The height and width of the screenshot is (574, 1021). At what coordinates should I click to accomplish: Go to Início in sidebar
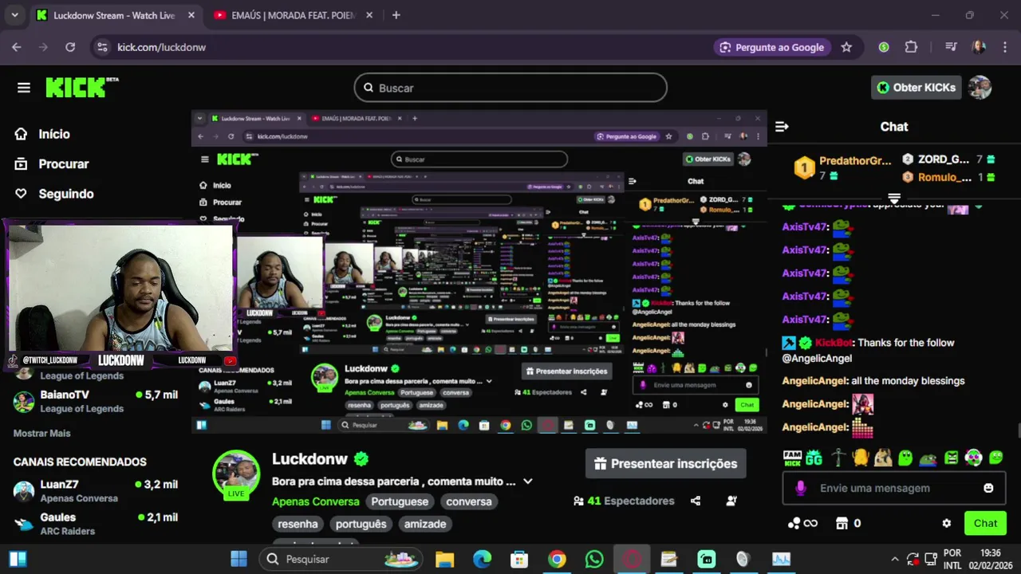click(54, 134)
